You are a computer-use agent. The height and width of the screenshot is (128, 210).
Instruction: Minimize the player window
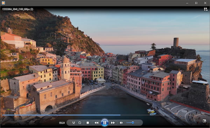coord(187,3)
